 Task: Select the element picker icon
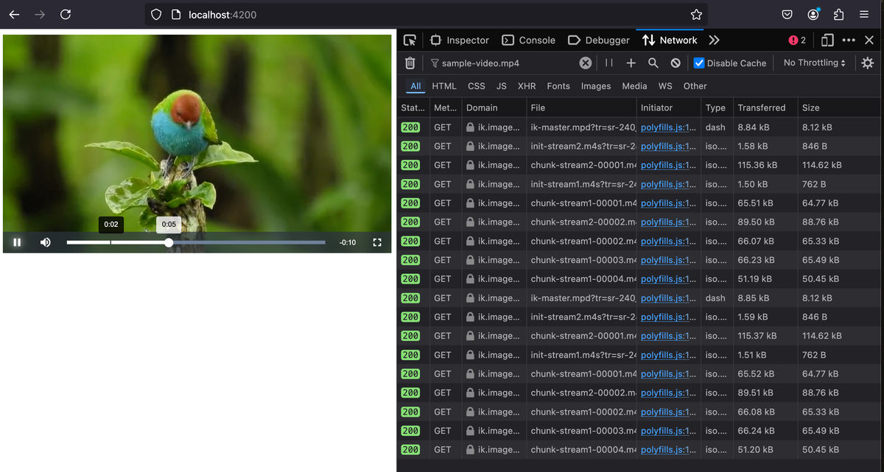410,40
